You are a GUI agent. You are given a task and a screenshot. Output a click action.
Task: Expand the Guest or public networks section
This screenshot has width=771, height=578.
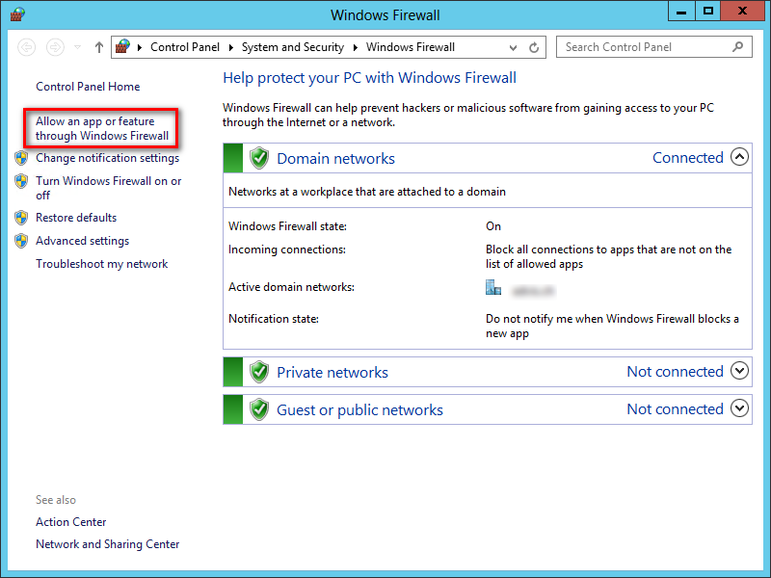pyautogui.click(x=739, y=408)
